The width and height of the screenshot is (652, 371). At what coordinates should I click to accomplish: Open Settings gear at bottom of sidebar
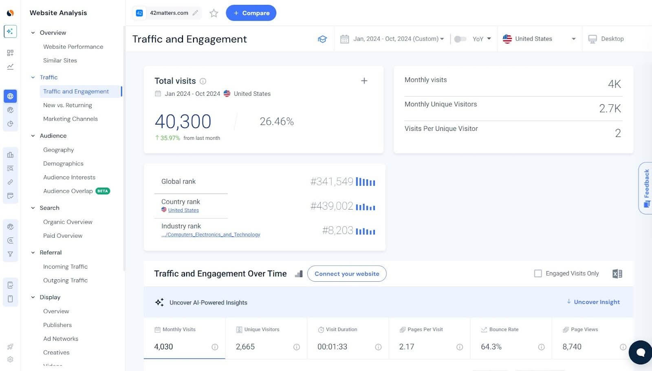tap(10, 359)
